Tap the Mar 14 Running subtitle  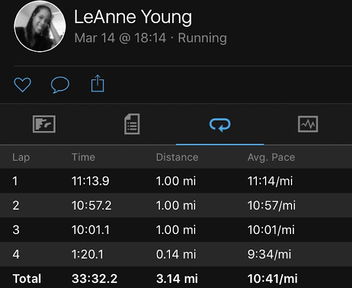150,38
